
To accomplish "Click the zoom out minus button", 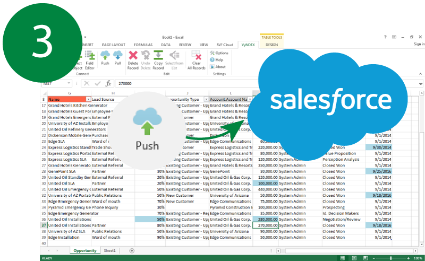I will point(374,258).
